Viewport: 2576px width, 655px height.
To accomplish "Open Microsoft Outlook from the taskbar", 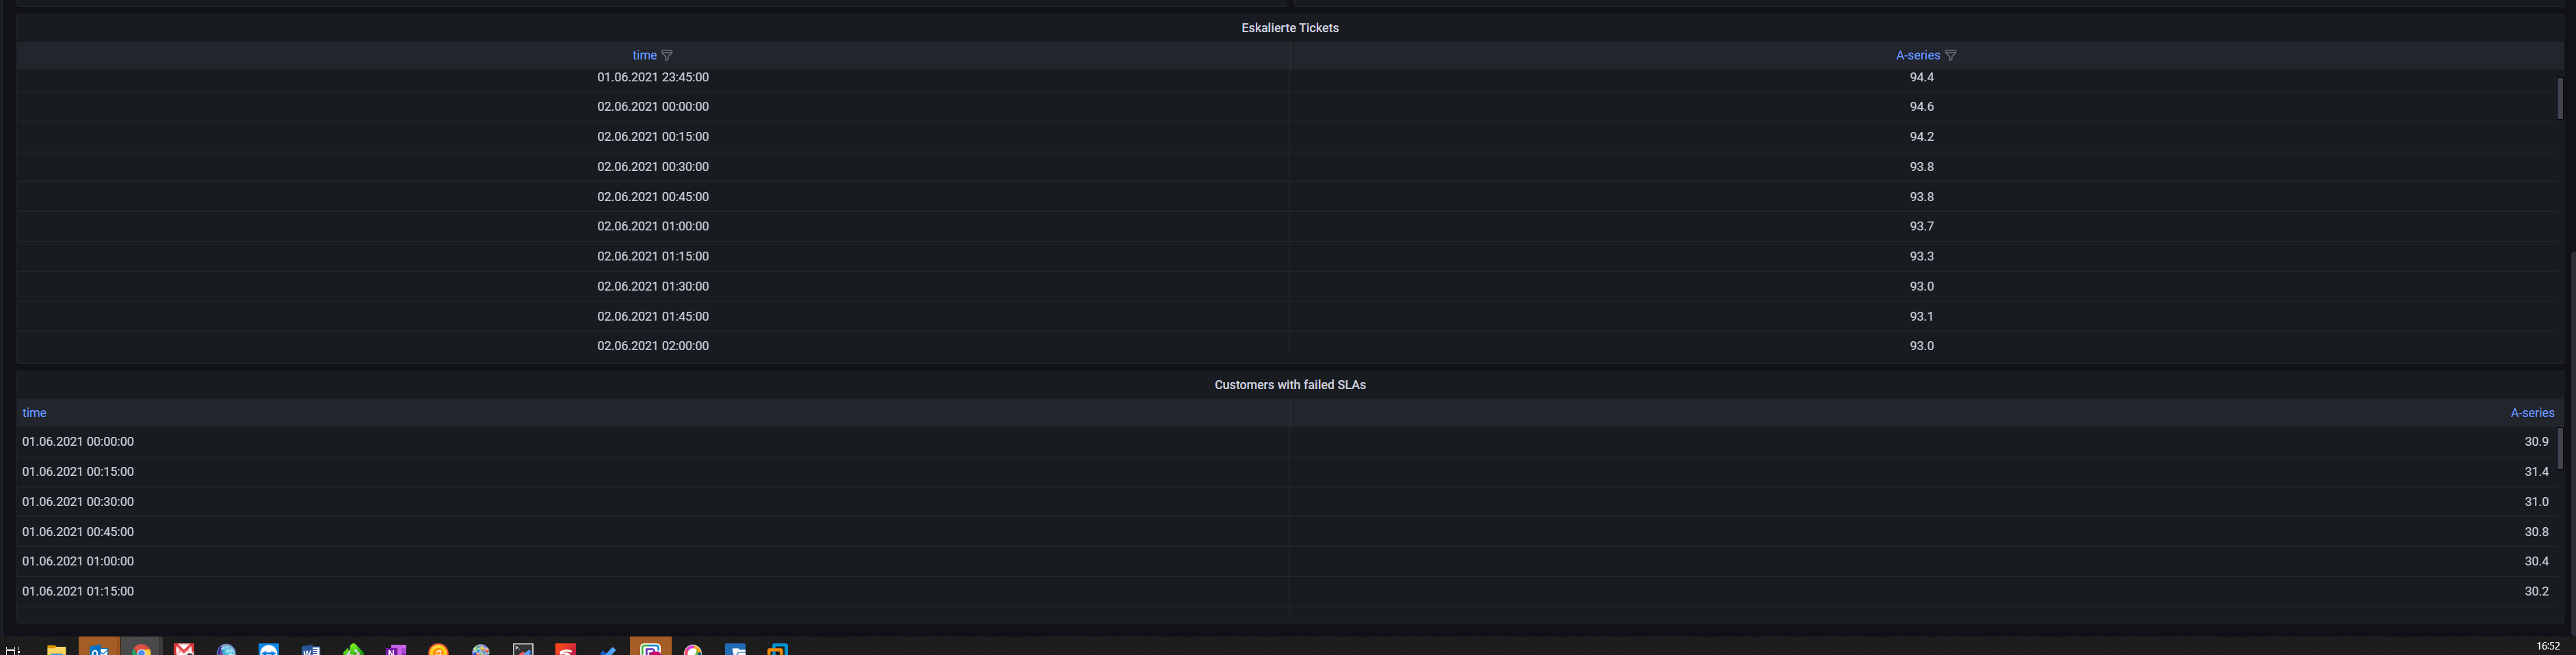I will click(x=99, y=648).
